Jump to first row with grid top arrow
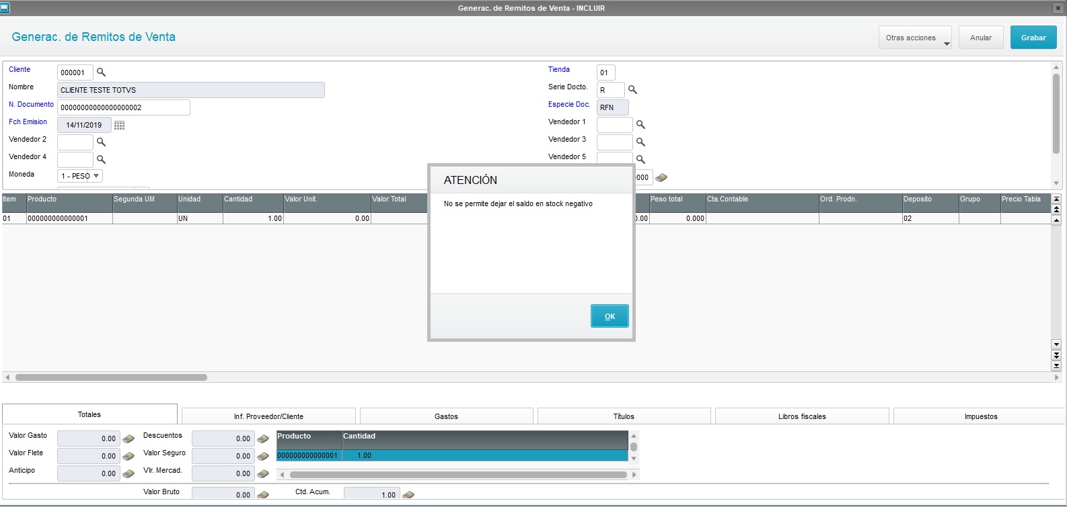This screenshot has width=1067, height=507. pos(1056,199)
